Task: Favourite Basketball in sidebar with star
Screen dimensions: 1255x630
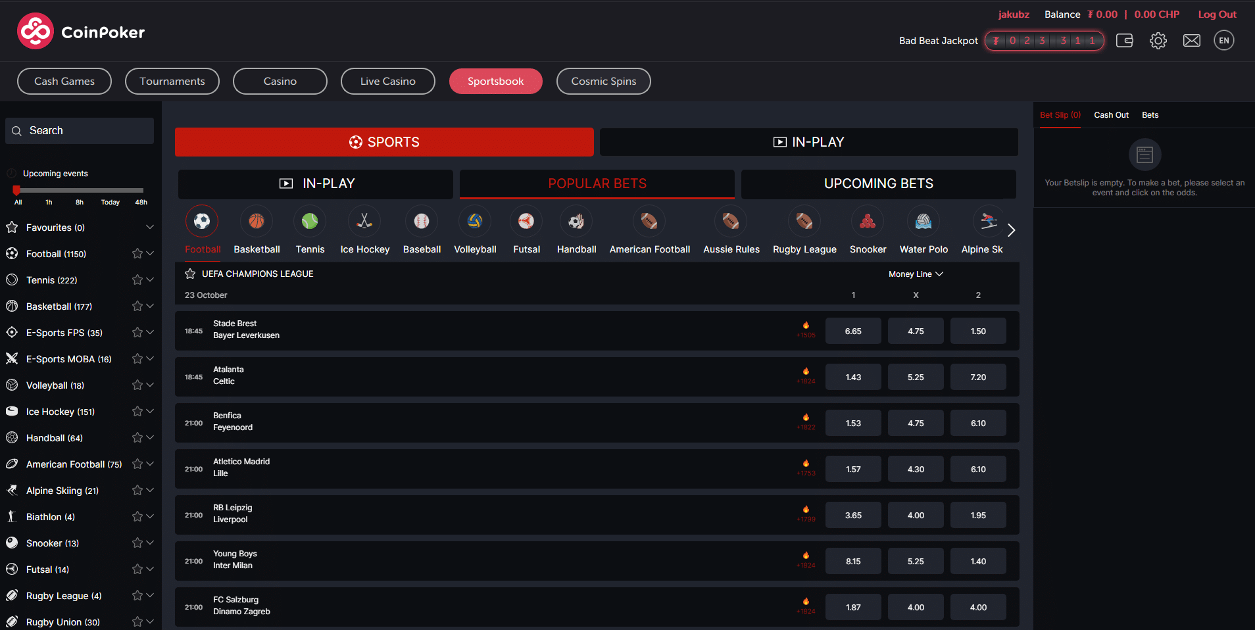Action: click(137, 306)
